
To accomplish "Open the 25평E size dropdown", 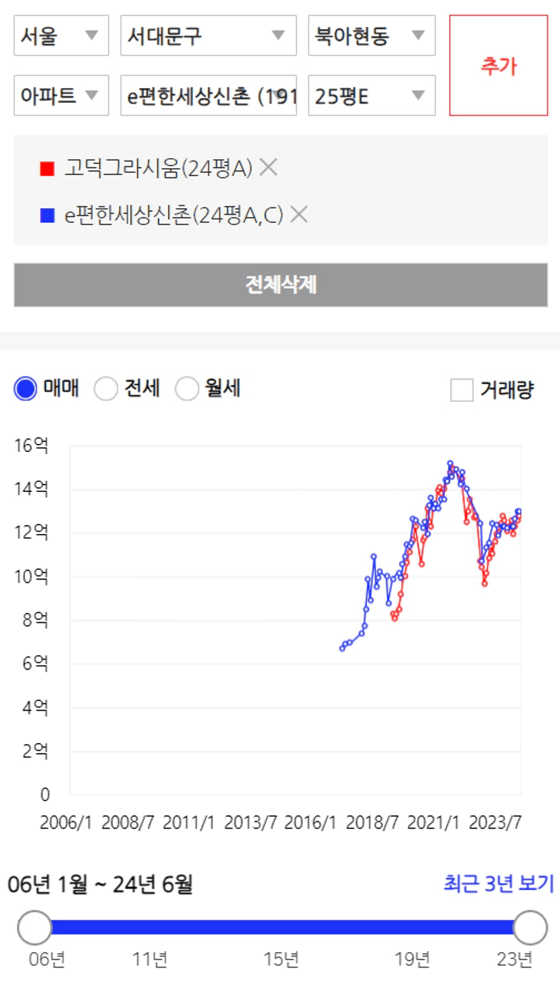I will (371, 96).
